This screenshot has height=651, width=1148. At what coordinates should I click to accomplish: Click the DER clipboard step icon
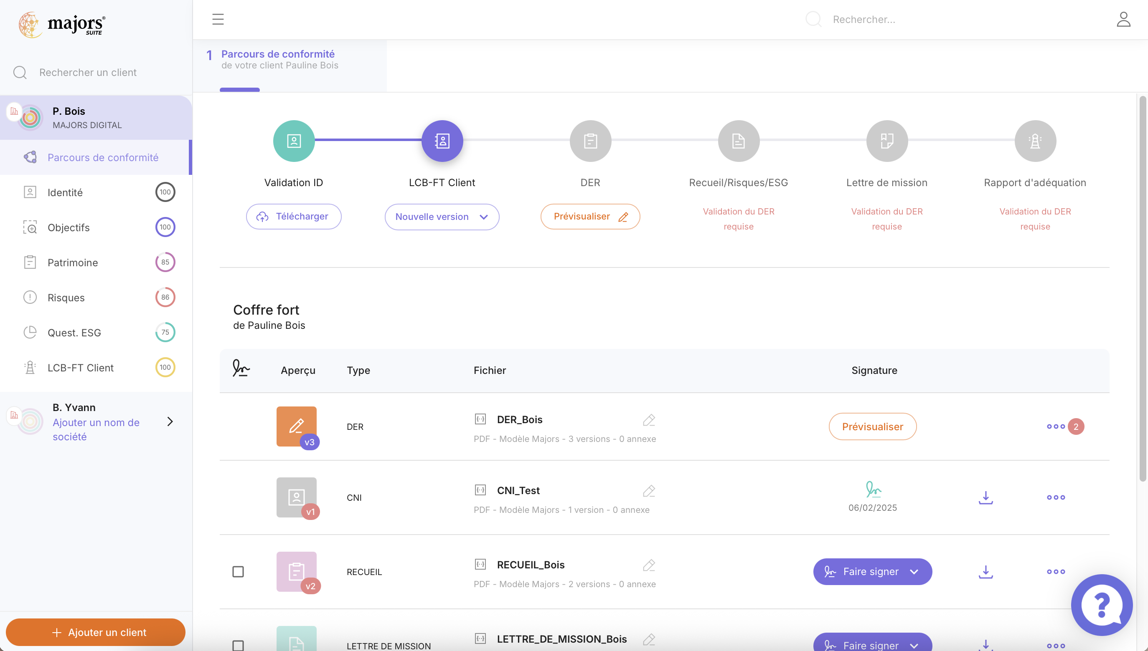590,141
